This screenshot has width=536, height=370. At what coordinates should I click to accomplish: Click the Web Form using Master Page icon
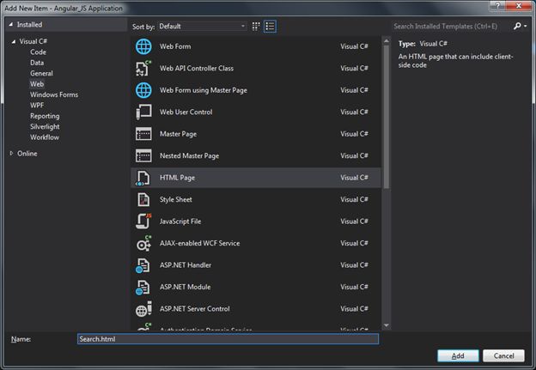143,90
